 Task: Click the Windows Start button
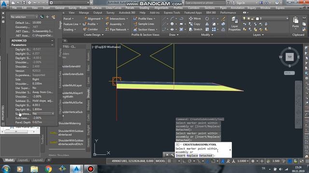[x=6, y=169]
